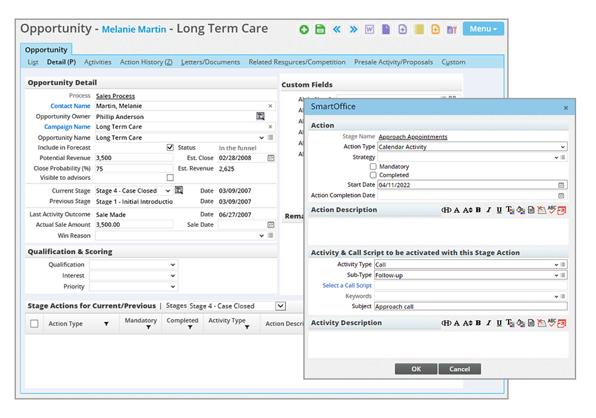Open the Interest dropdown

coord(173,276)
